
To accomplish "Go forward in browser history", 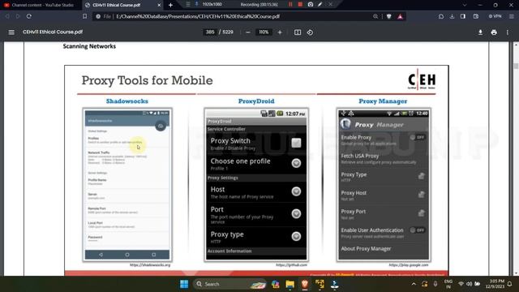I will [18, 16].
